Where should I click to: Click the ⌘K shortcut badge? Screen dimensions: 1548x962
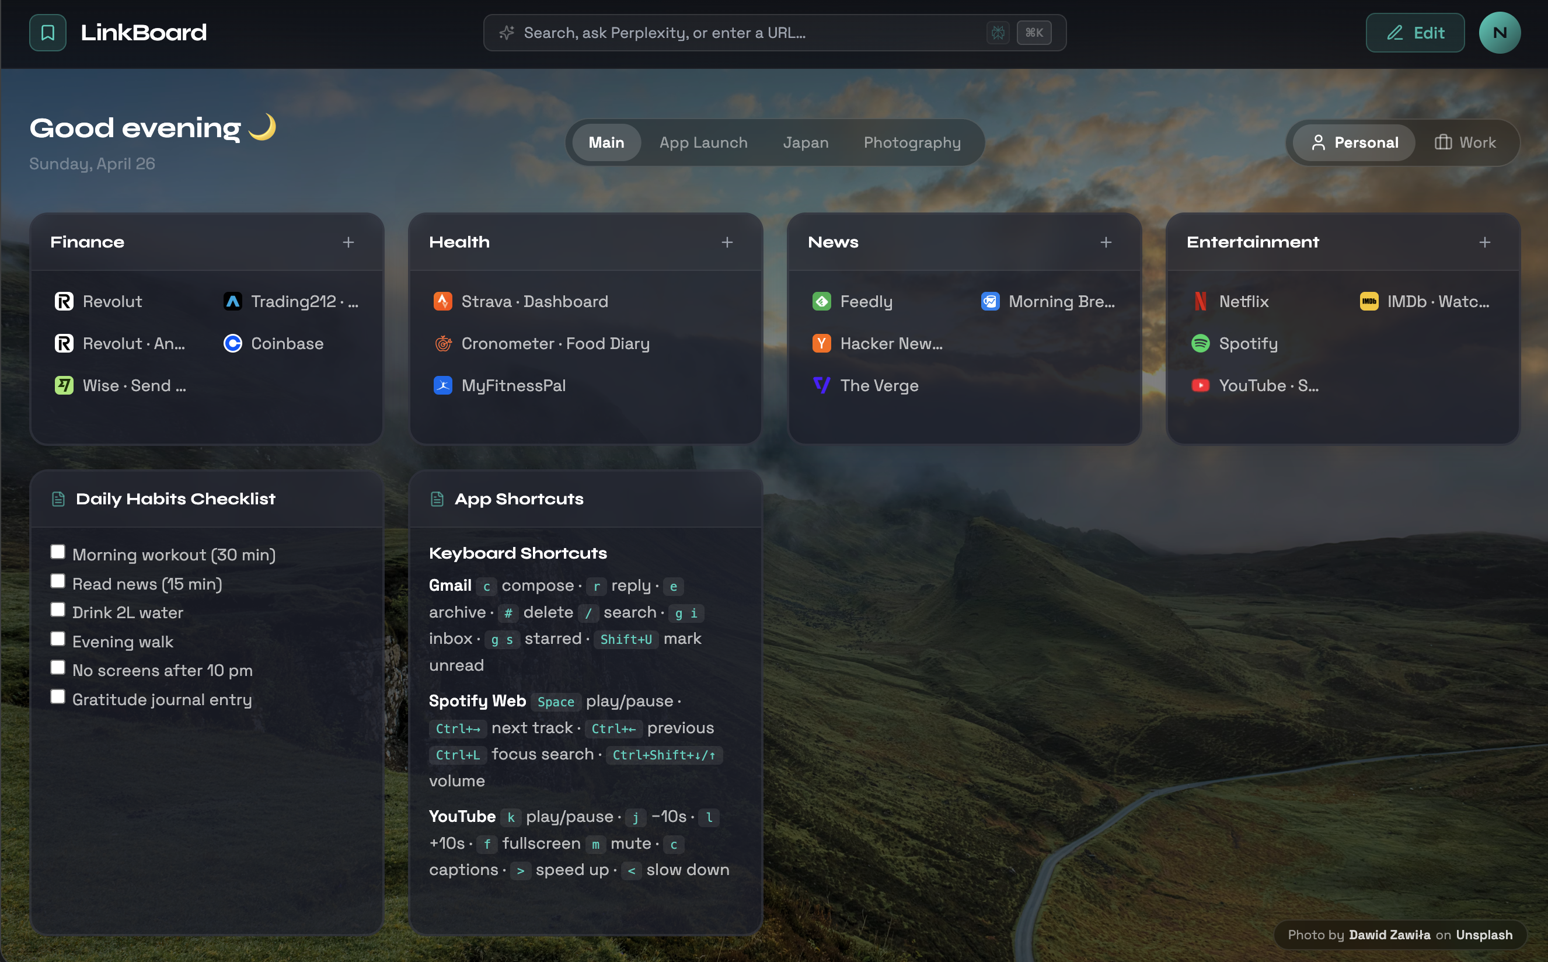tap(1034, 33)
